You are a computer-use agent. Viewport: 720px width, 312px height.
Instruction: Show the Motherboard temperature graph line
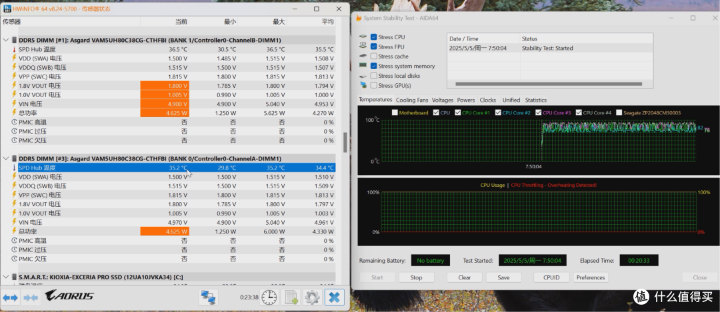(395, 112)
